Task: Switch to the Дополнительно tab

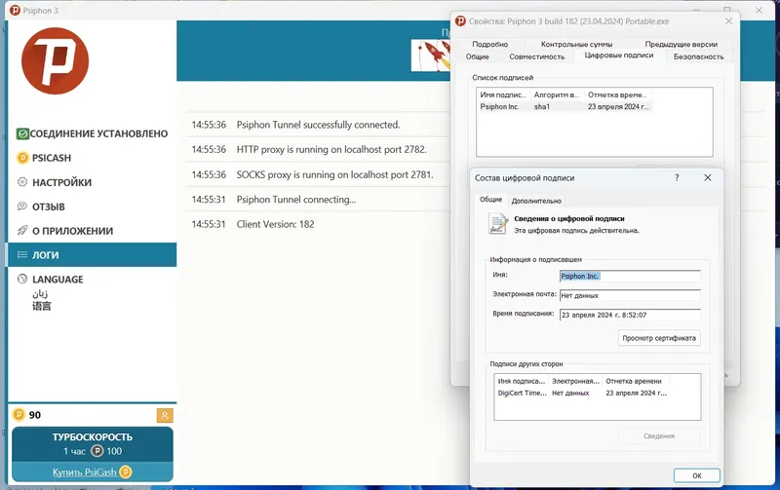Action: (536, 201)
